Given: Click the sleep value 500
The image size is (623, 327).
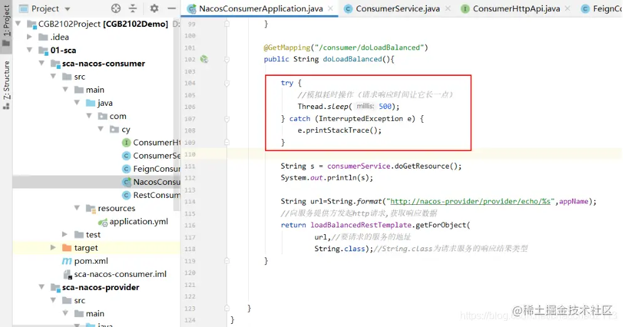Looking at the screenshot, I should pos(385,106).
